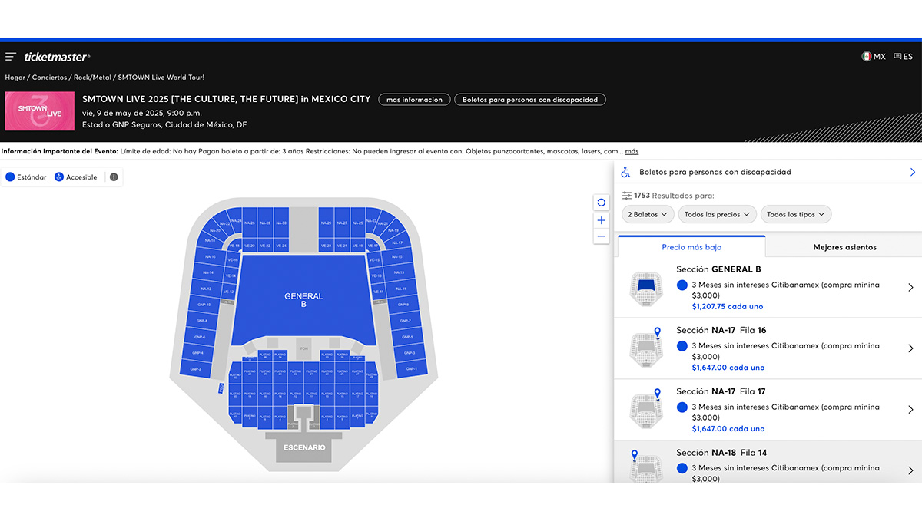Click the map legend info icon
The width and height of the screenshot is (922, 518).
point(114,177)
